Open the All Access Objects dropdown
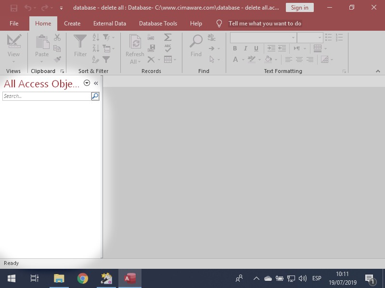The width and height of the screenshot is (385, 288). point(87,83)
